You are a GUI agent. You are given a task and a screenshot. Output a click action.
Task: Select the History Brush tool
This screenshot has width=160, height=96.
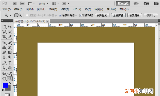[x=10, y=47]
